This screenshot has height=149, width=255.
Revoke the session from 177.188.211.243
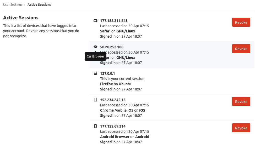241,22
